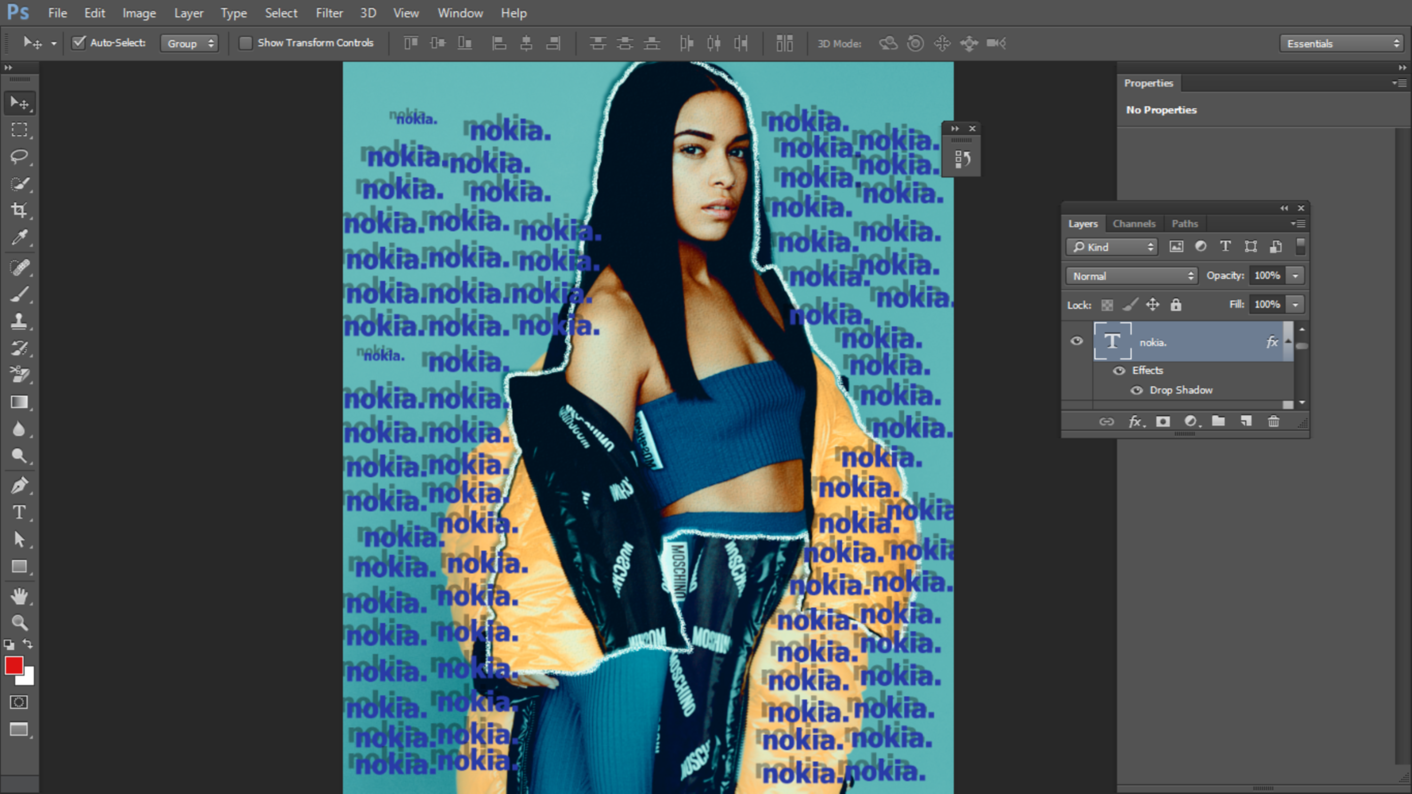Select the History Brush tool
This screenshot has width=1412, height=794.
(x=19, y=348)
